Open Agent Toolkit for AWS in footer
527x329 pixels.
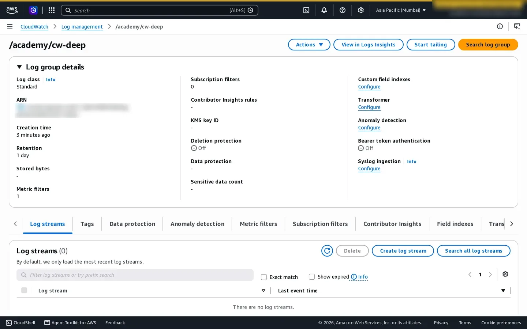pyautogui.click(x=70, y=323)
